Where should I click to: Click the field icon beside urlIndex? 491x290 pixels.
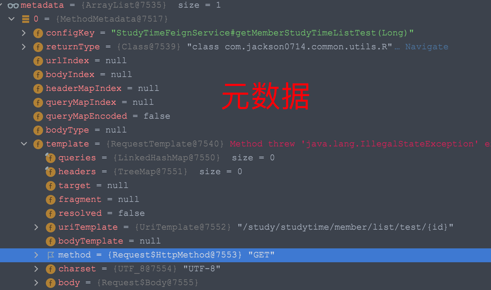pyautogui.click(x=38, y=61)
